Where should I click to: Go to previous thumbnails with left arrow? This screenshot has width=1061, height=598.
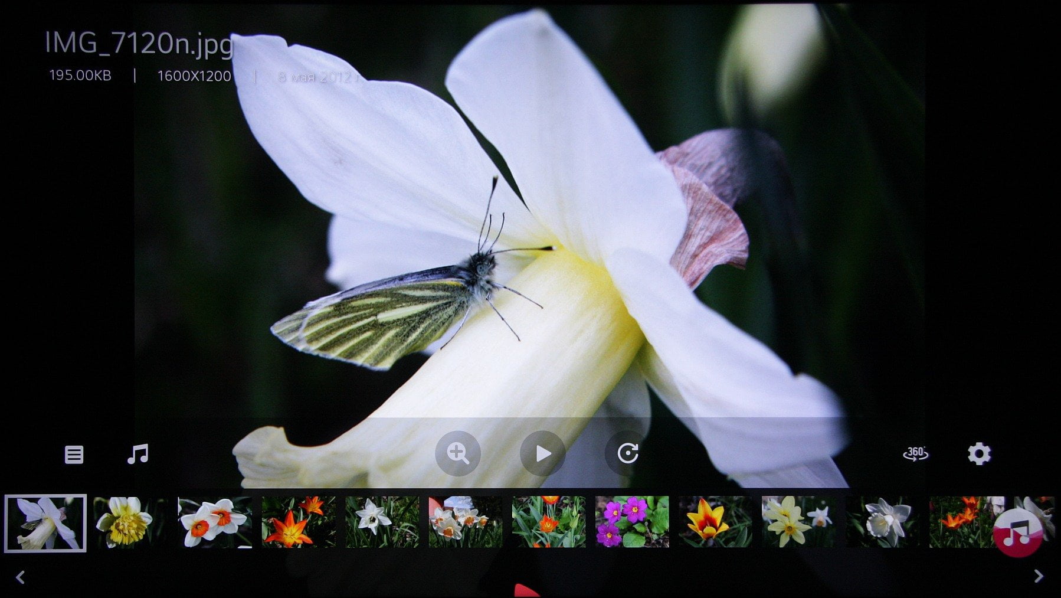[x=20, y=577]
